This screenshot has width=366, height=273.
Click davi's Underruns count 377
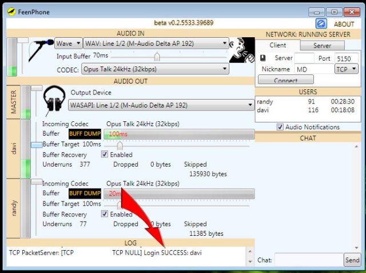[x=85, y=164]
